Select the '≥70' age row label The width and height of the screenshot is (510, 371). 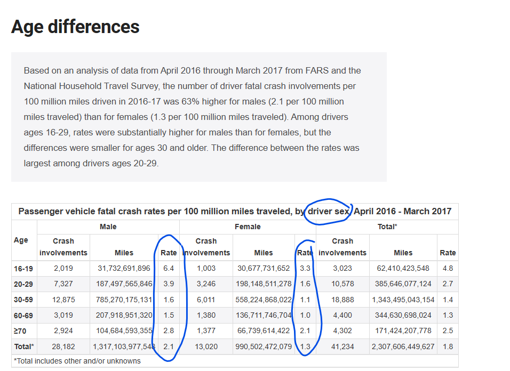[19, 331]
